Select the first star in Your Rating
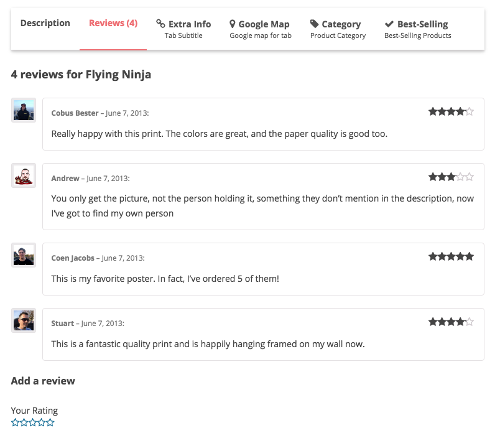The height and width of the screenshot is (433, 500). [x=15, y=422]
